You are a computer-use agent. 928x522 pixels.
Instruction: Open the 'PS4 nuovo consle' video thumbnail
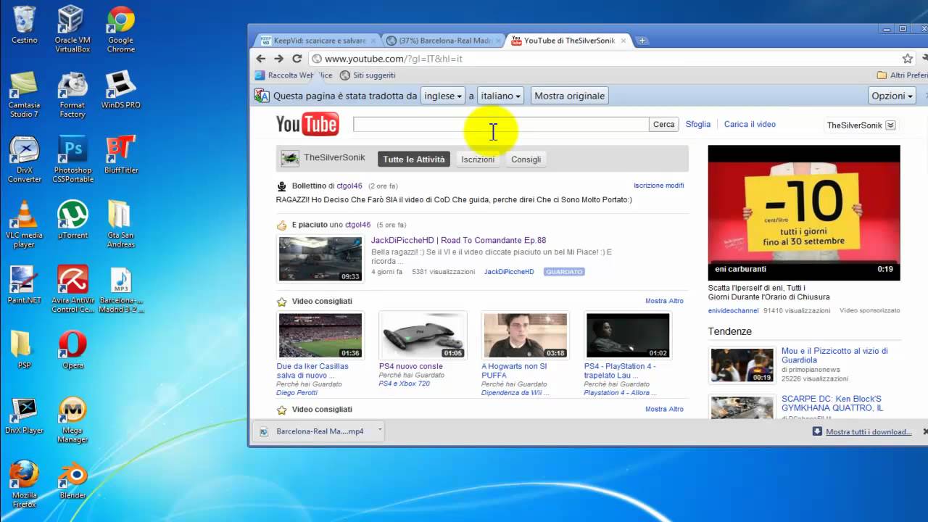423,336
